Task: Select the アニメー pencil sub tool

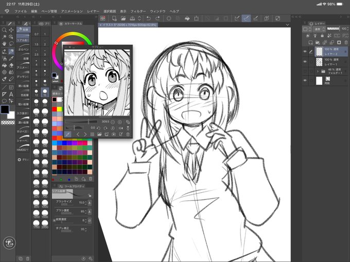Action: (x=23, y=66)
